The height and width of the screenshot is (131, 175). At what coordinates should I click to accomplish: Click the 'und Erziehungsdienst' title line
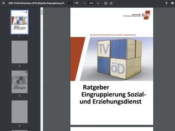[x=111, y=101]
